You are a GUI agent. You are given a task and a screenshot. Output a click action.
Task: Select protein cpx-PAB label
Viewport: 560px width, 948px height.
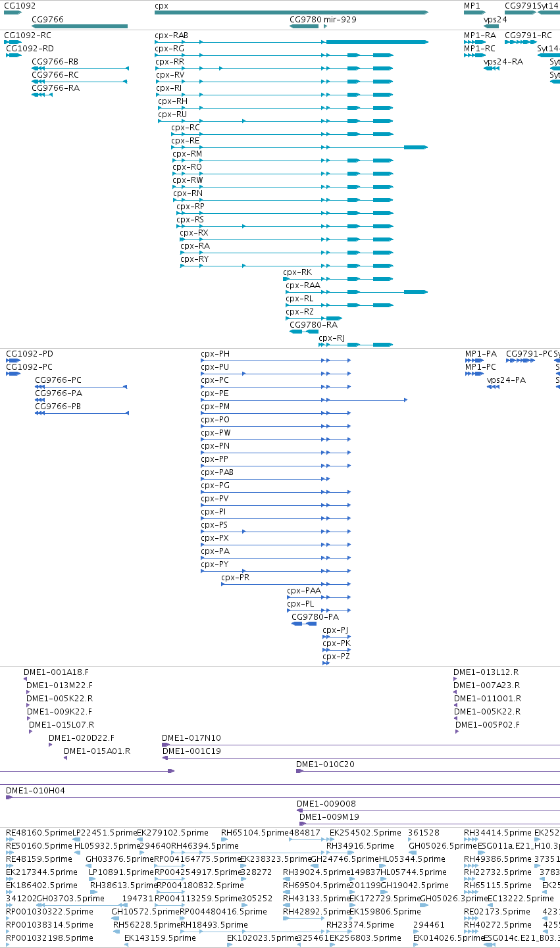[x=217, y=472]
